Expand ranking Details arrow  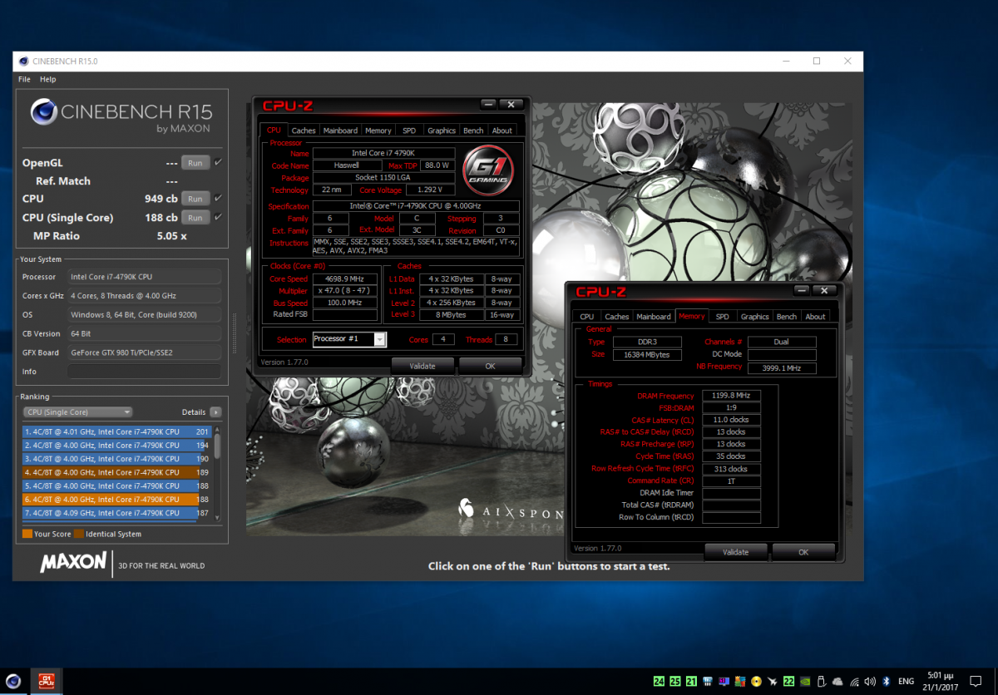click(215, 412)
